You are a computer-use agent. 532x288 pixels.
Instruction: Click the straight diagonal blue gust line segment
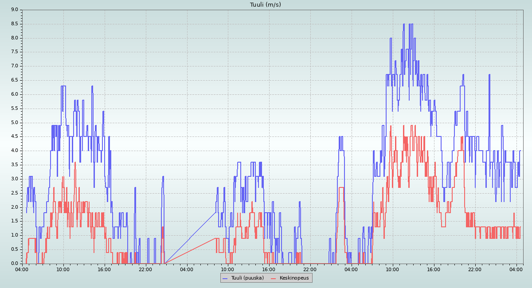191,238
